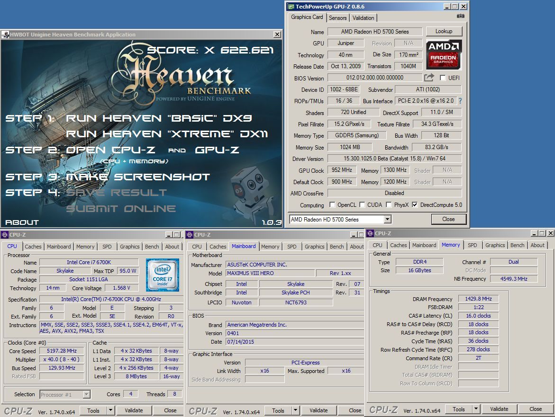Click the Lookup button in GPU-Z
This screenshot has height=417, width=555.
444,31
